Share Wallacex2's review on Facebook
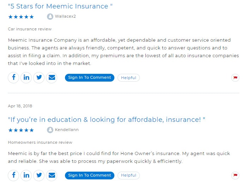 tap(14, 78)
